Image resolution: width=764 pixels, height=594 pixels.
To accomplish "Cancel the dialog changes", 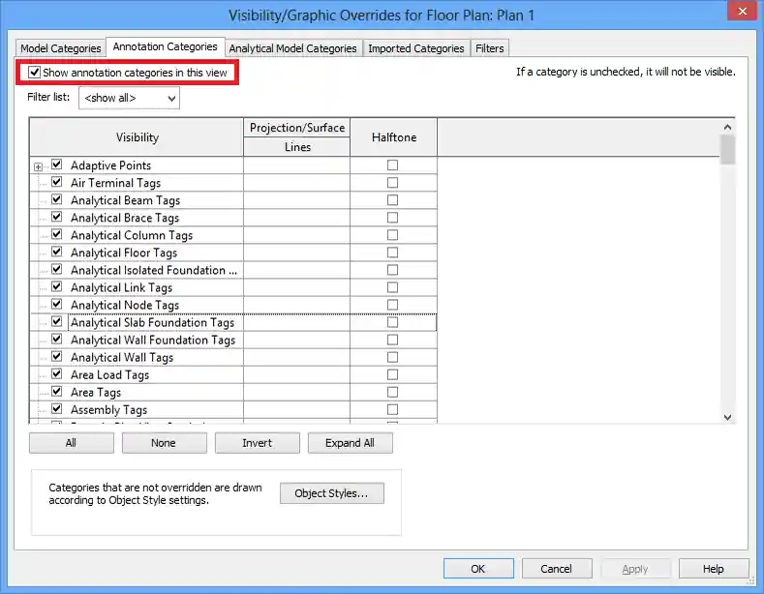I will coord(556,569).
